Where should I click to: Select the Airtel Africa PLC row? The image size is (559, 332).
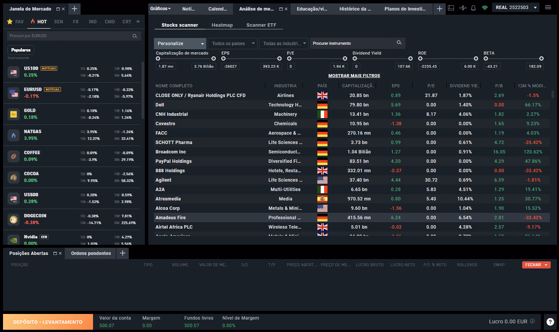pyautogui.click(x=352, y=227)
